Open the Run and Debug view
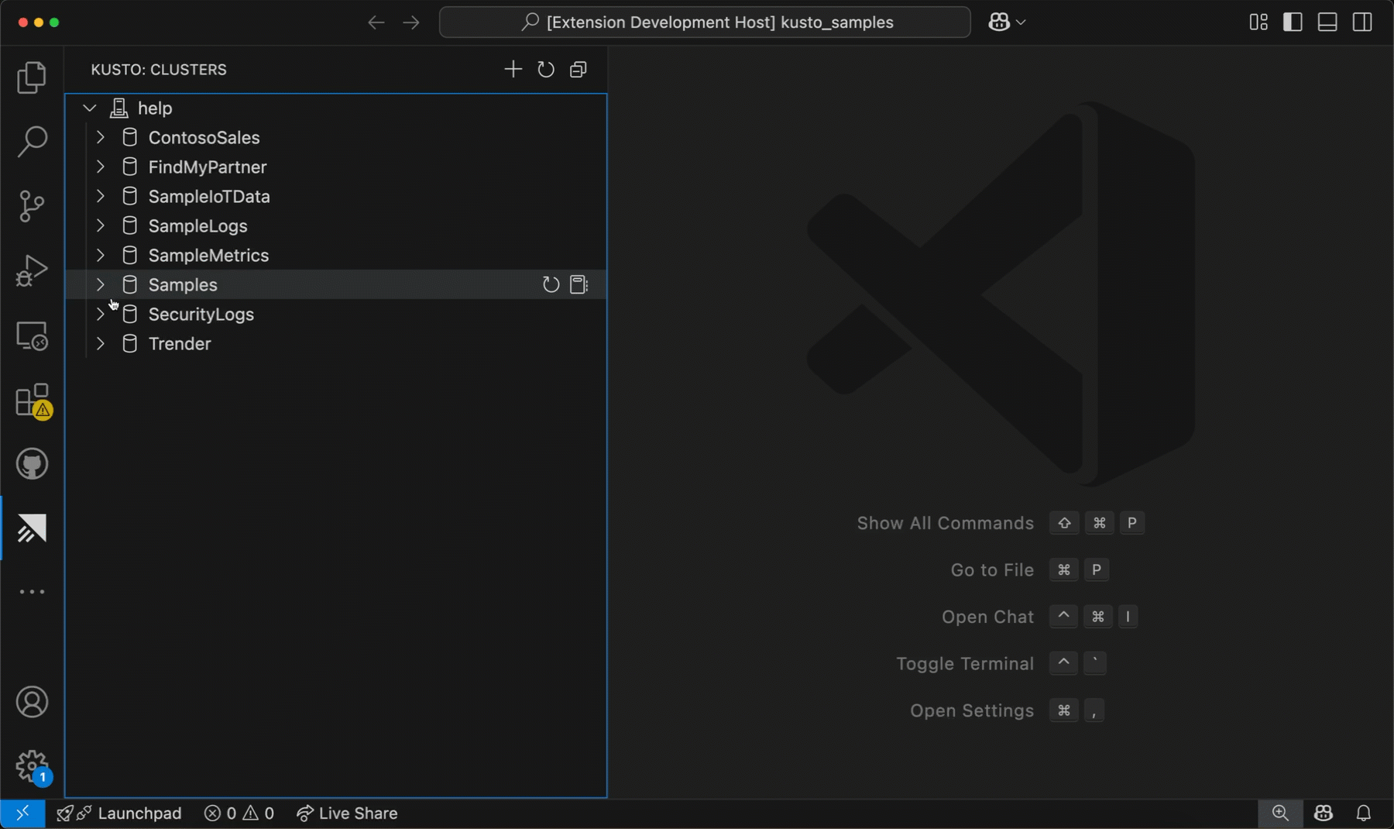 click(x=32, y=270)
